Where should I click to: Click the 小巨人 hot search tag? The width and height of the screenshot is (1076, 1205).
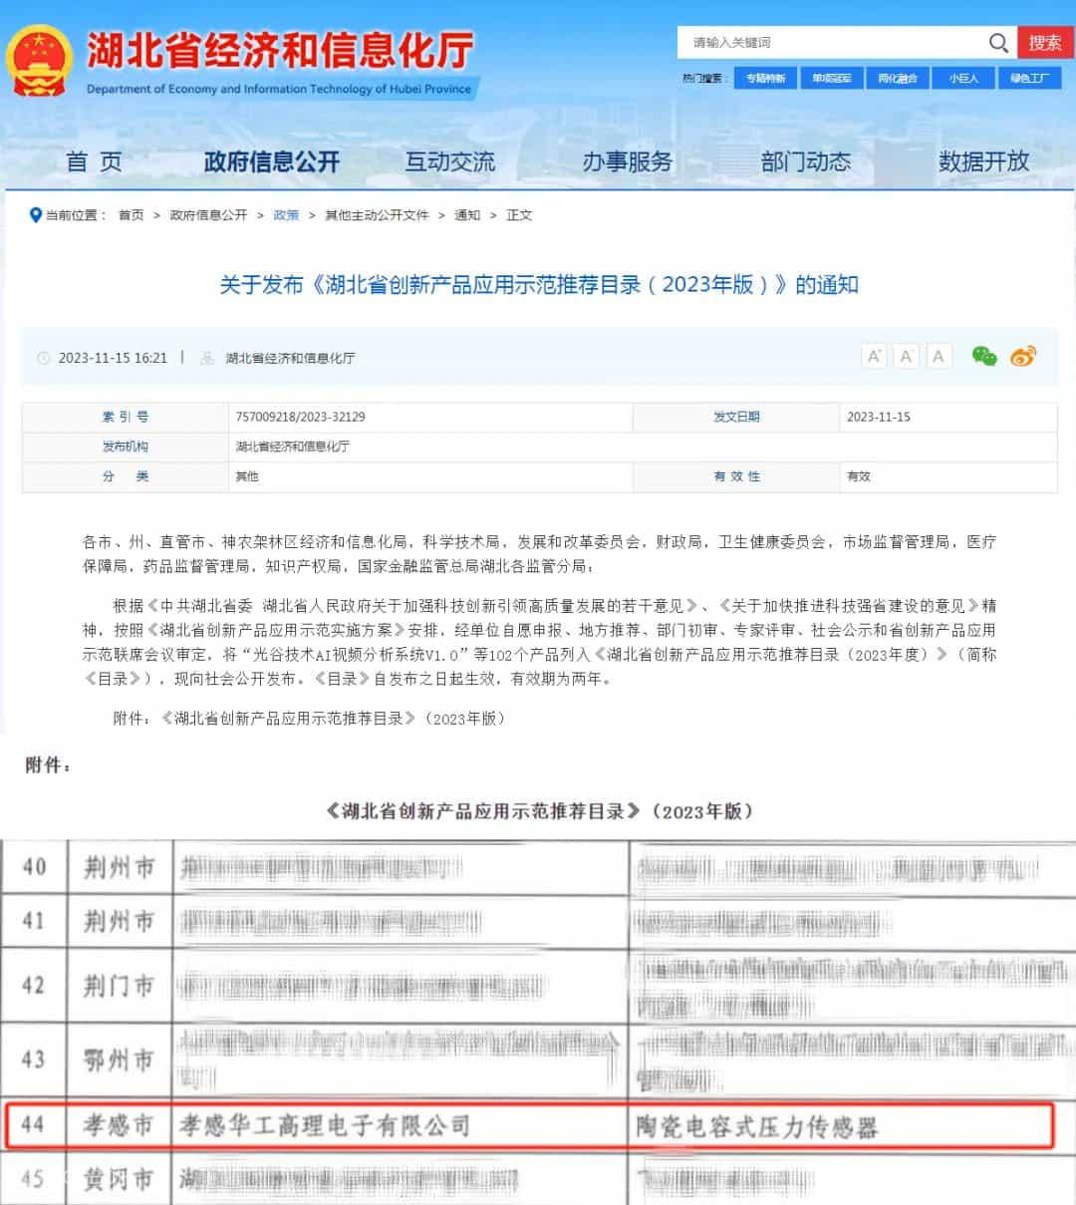963,78
